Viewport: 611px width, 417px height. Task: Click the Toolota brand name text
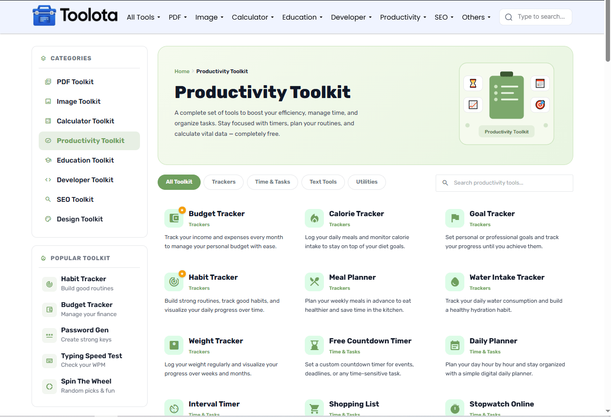[89, 15]
